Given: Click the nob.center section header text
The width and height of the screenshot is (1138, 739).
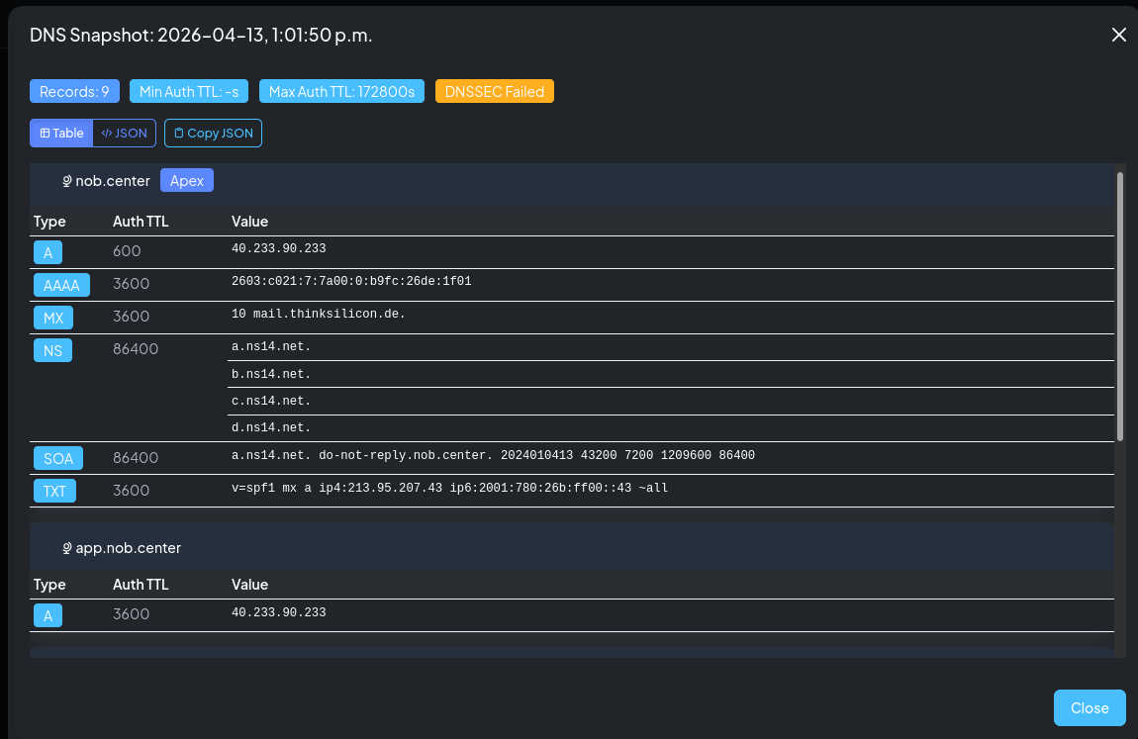Looking at the screenshot, I should point(113,181).
